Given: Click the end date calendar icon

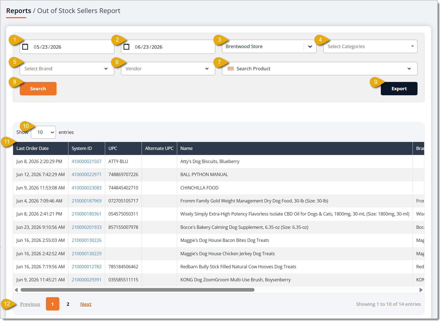Looking at the screenshot, I should 127,47.
